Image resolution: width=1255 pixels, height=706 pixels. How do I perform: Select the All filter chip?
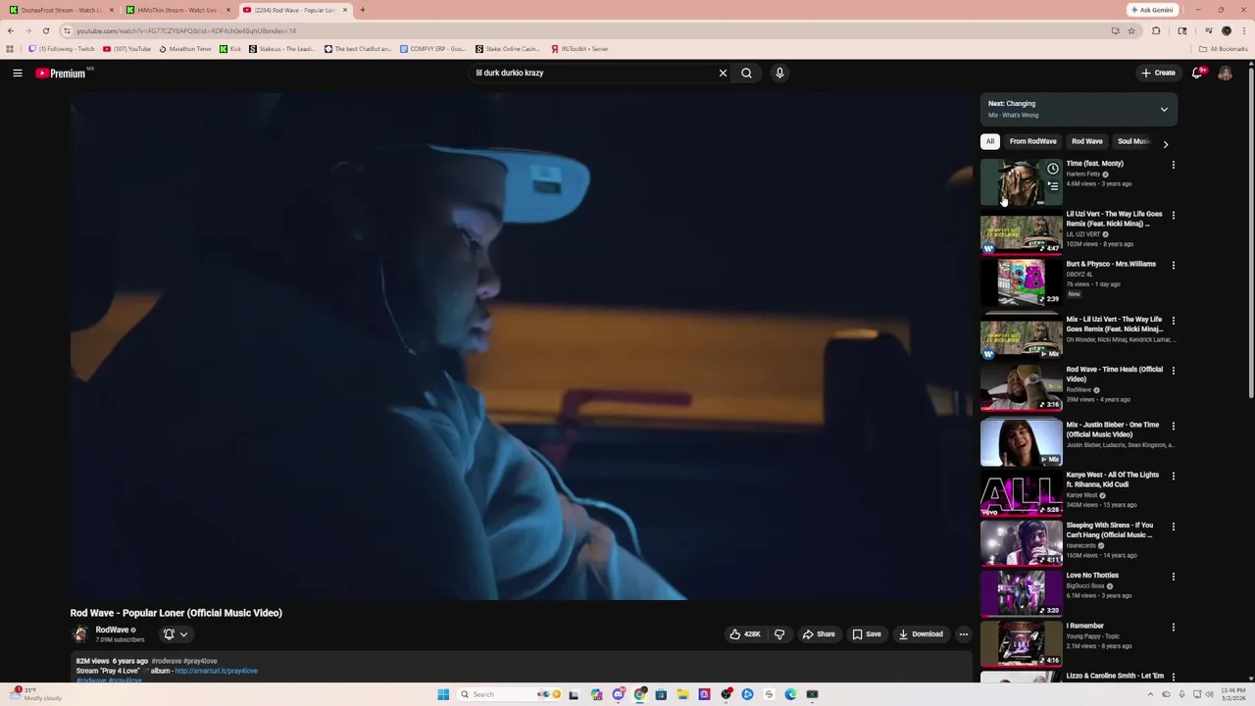coord(990,141)
